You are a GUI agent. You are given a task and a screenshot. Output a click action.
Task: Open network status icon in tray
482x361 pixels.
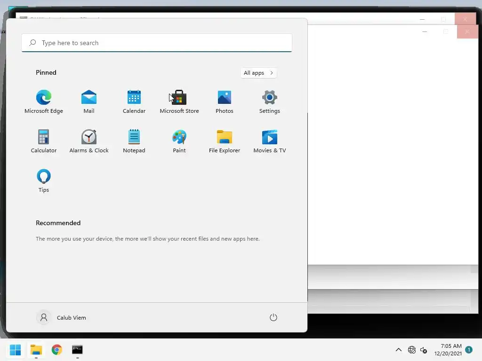point(411,350)
